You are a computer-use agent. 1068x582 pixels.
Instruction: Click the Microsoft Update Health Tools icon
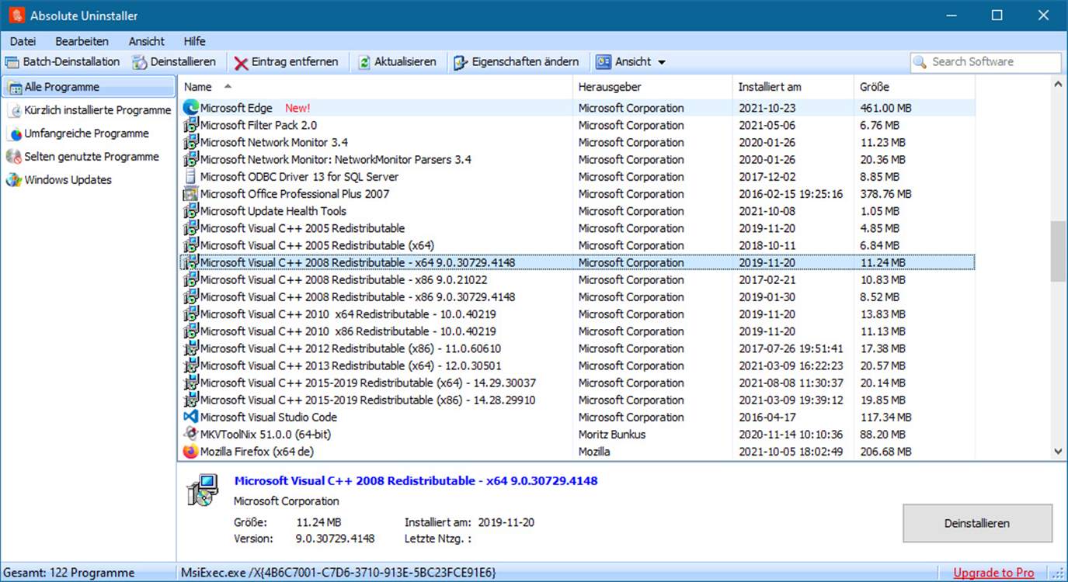(191, 211)
